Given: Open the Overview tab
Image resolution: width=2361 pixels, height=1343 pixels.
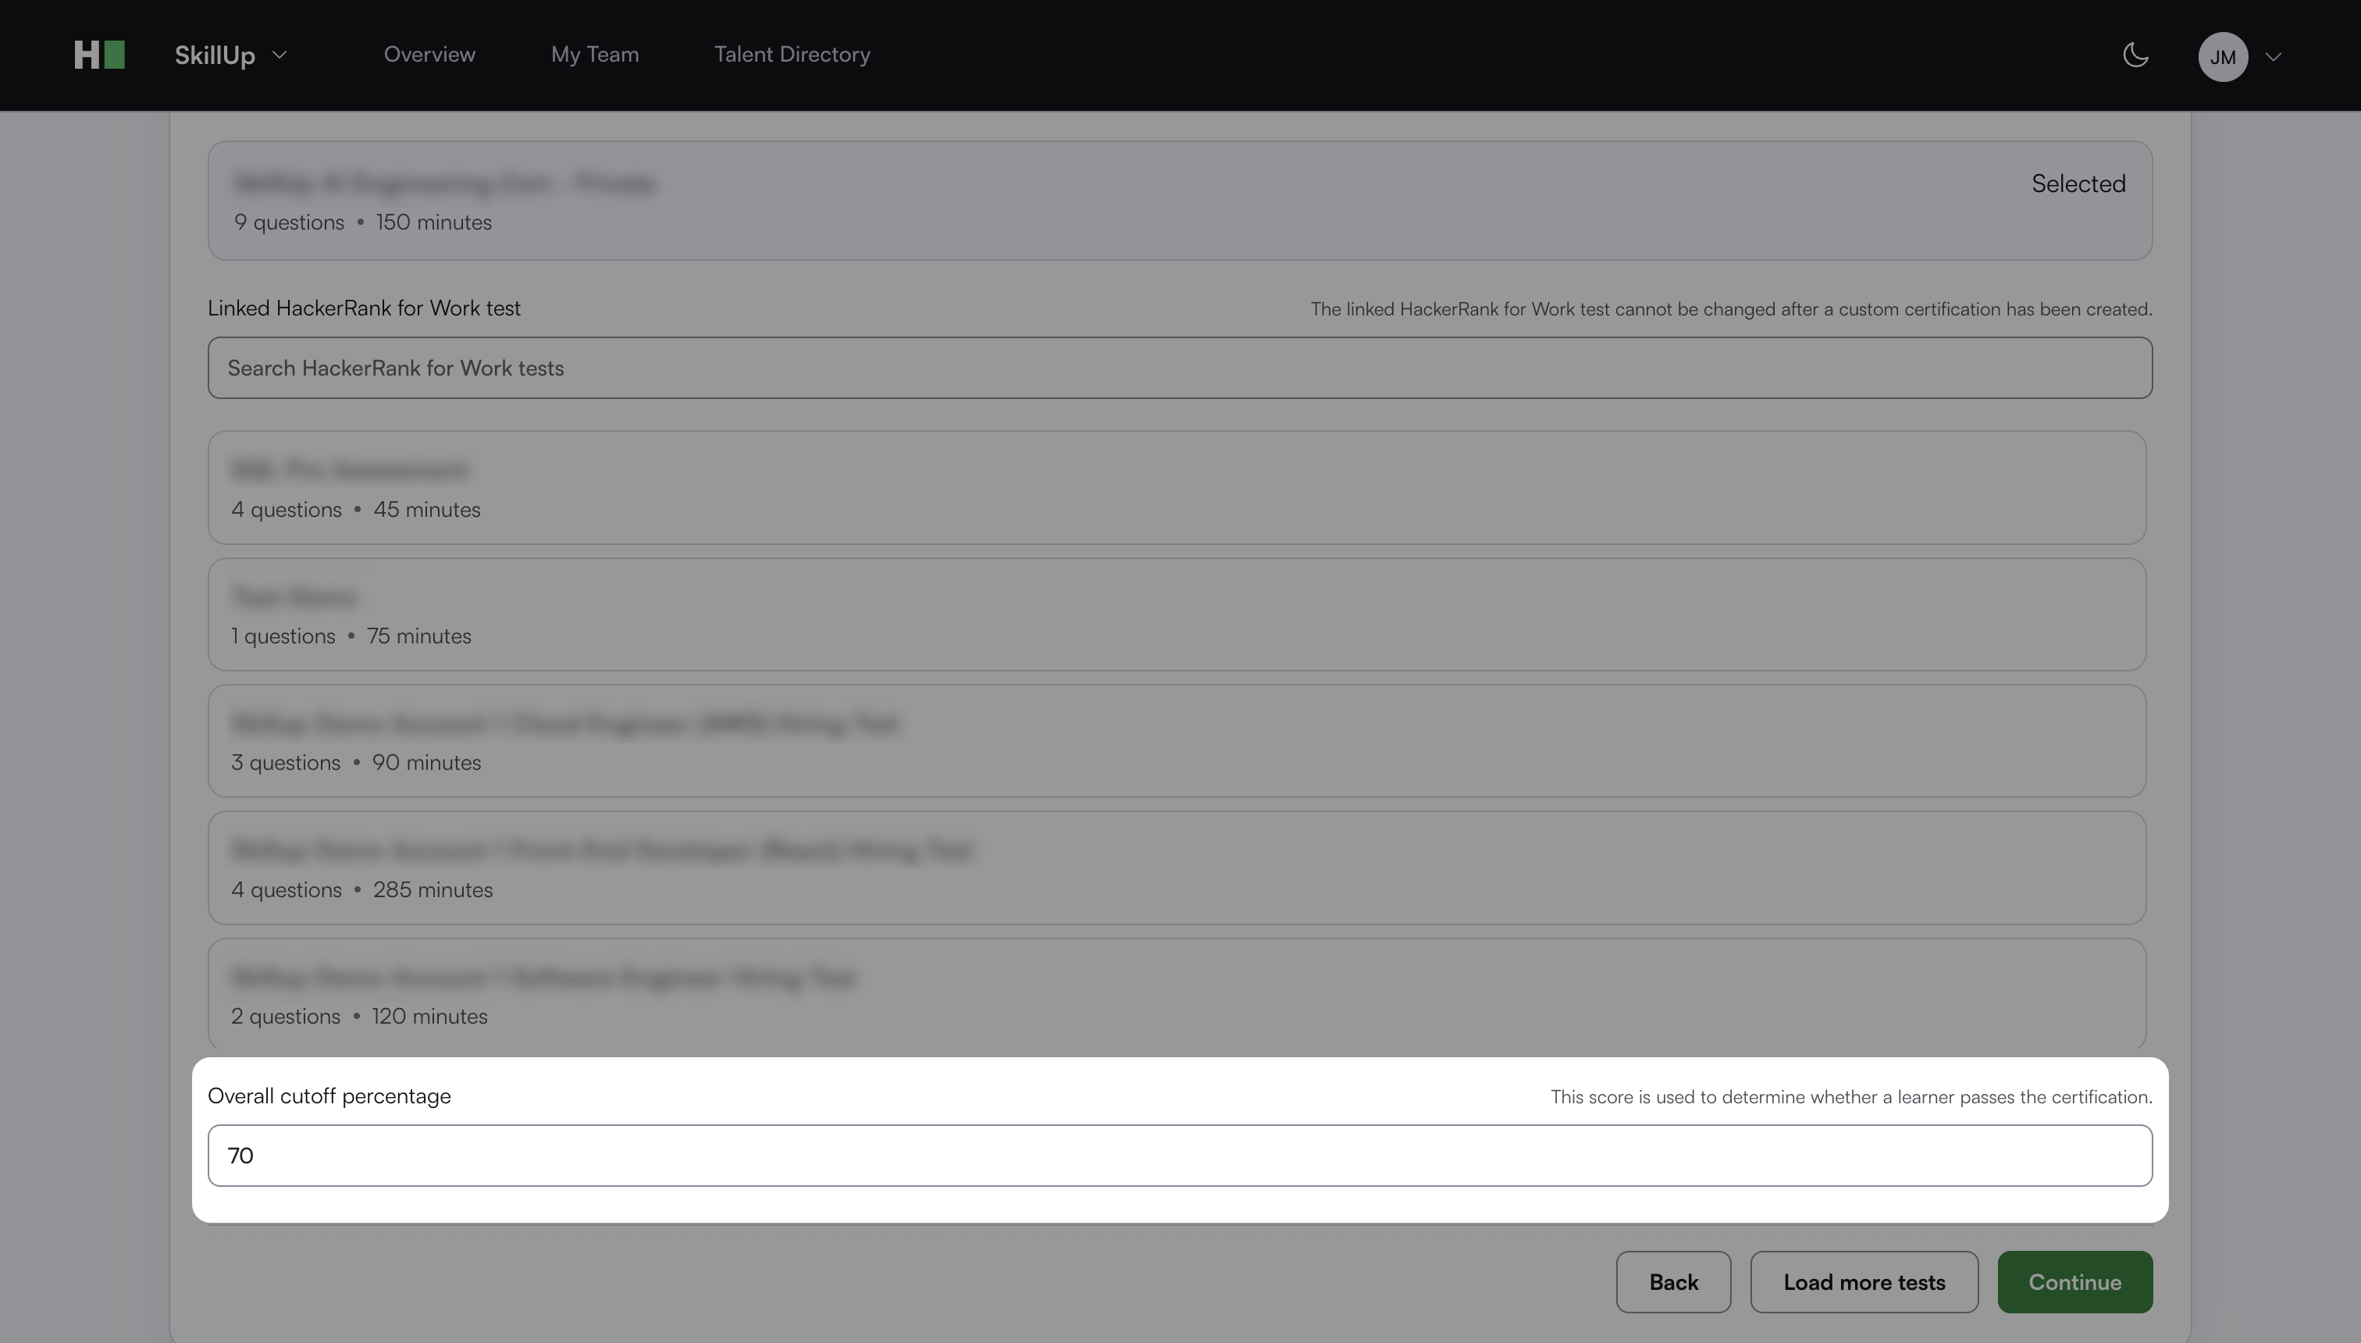Looking at the screenshot, I should (429, 55).
